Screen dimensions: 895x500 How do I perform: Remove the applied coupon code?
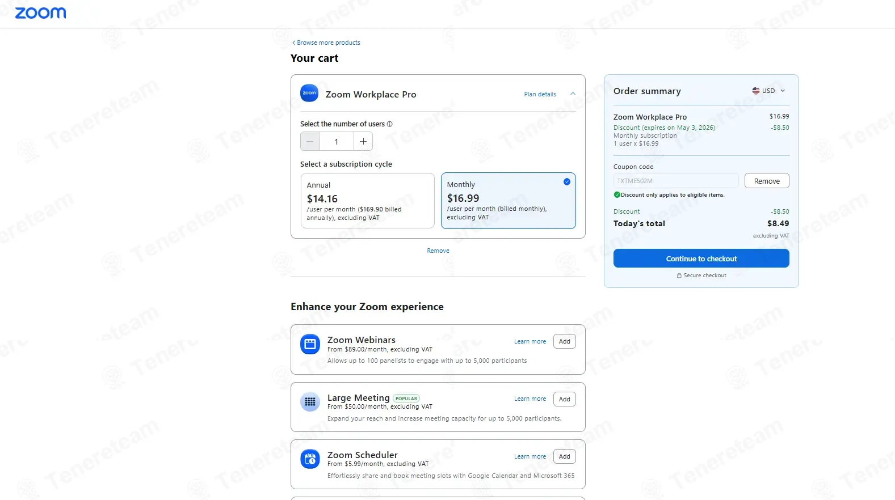[767, 181]
